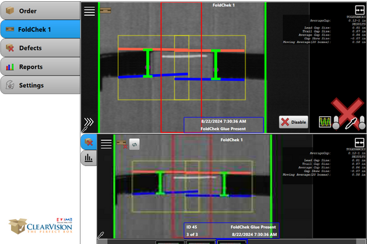The image size is (367, 244).
Task: Click 'Moving Average(20 boxes)' line in top results
Action: [x=324, y=42]
